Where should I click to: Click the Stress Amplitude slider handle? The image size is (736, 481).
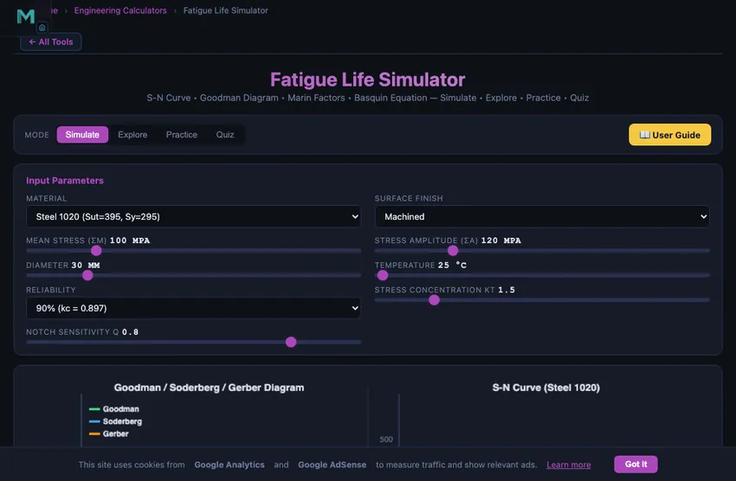453,251
